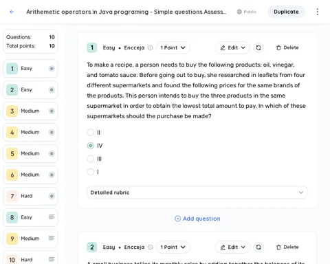Click the Public globe status icon
Screen dimensions: 330x264
click(x=239, y=12)
